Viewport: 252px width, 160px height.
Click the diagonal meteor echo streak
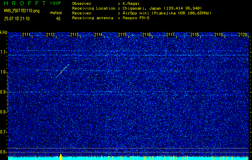click(62, 71)
